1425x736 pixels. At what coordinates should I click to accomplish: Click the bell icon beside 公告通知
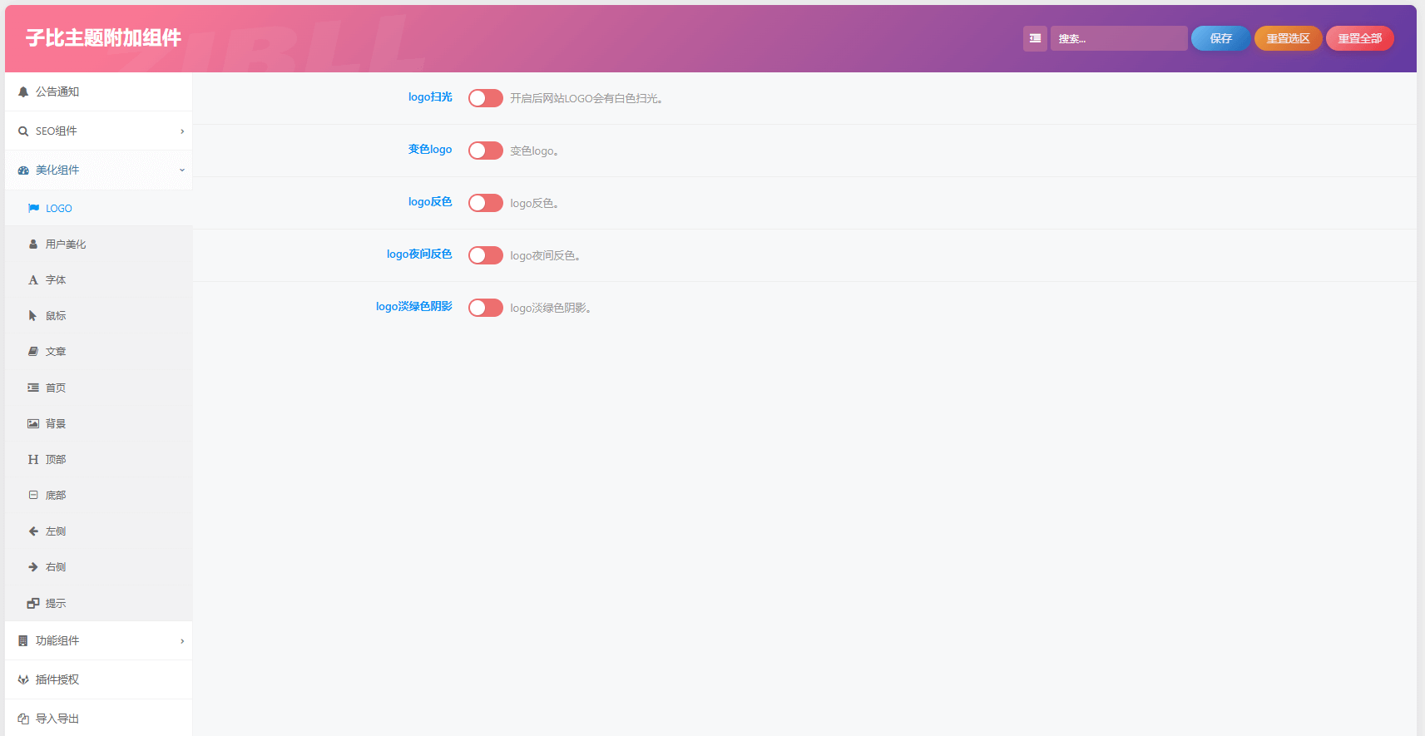point(23,92)
